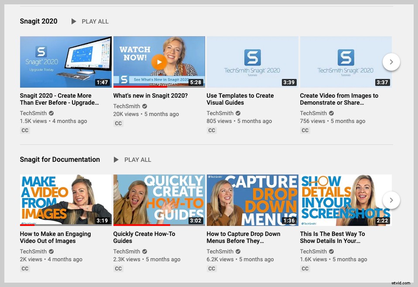Click the CC badge under What's new in Snagit 2020?

click(118, 123)
